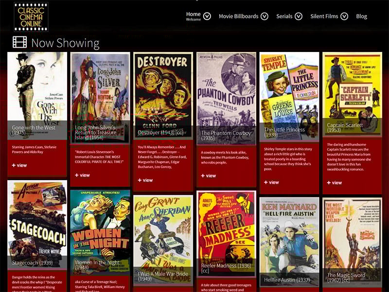The image size is (389, 292).
Task: Click 'Shirley Temple stars in this story' description
Action: tap(288, 159)
